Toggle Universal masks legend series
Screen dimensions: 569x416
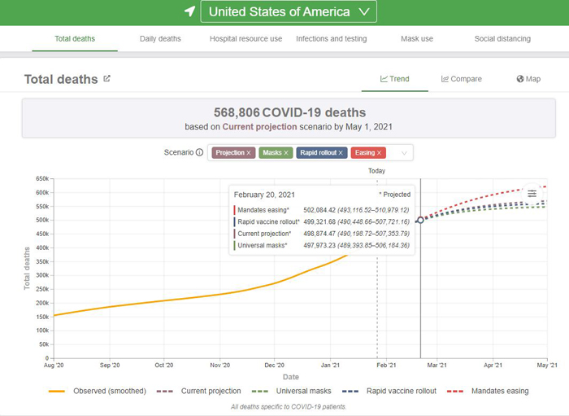(291, 392)
